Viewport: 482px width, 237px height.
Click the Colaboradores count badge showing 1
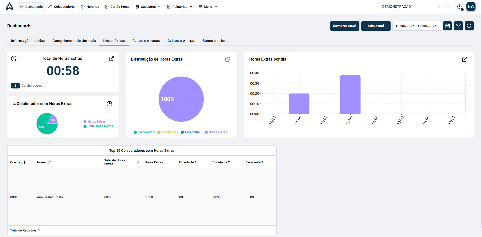pyautogui.click(x=15, y=86)
